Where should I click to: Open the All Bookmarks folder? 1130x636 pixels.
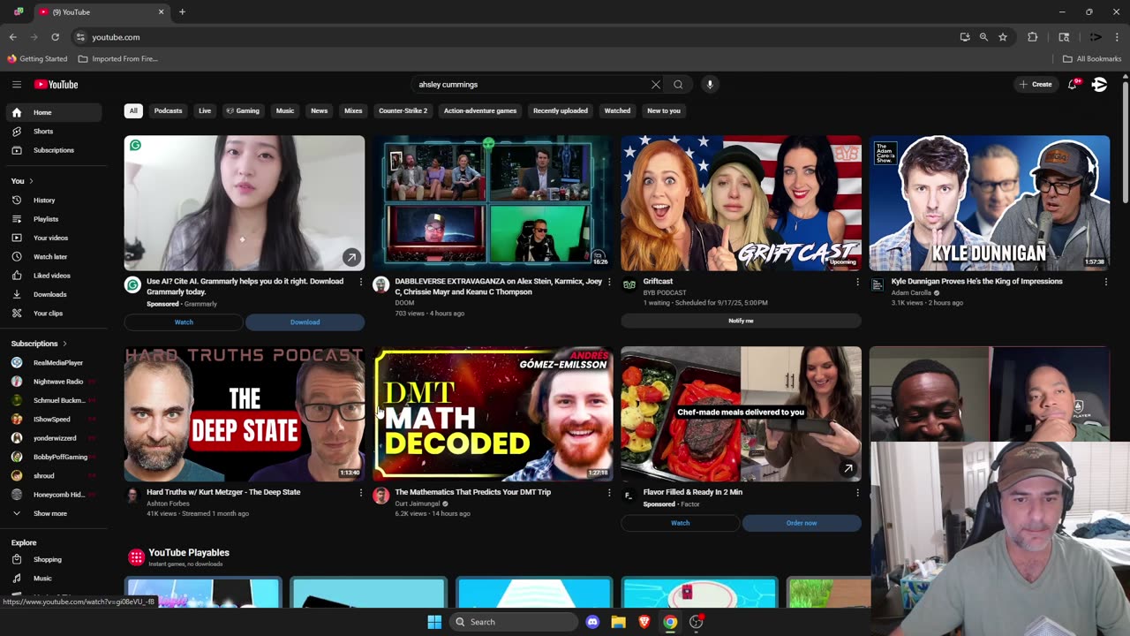[x=1092, y=59]
